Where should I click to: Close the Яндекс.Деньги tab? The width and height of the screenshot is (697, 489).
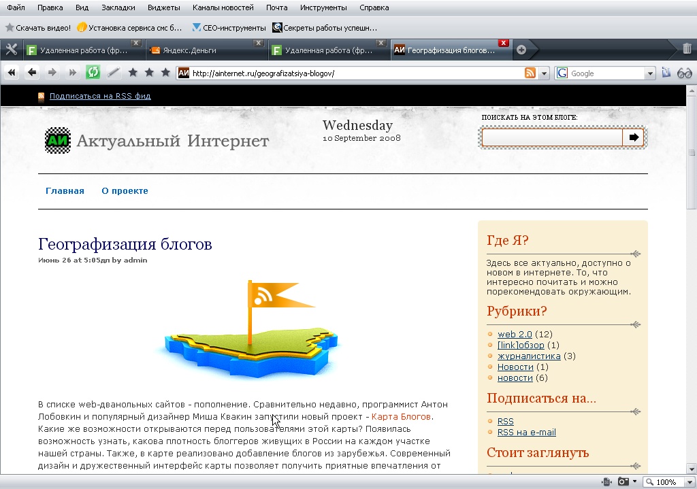[x=258, y=43]
